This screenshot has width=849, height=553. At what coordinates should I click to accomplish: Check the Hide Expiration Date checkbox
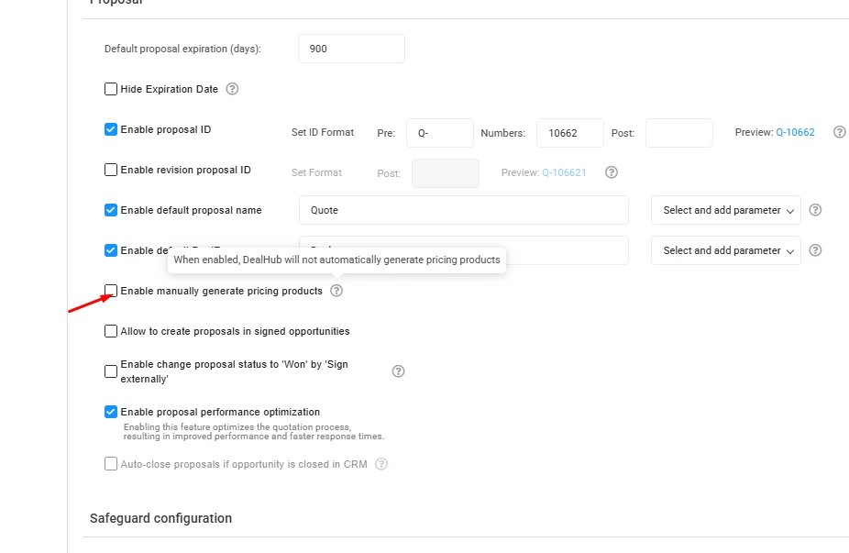(x=111, y=89)
